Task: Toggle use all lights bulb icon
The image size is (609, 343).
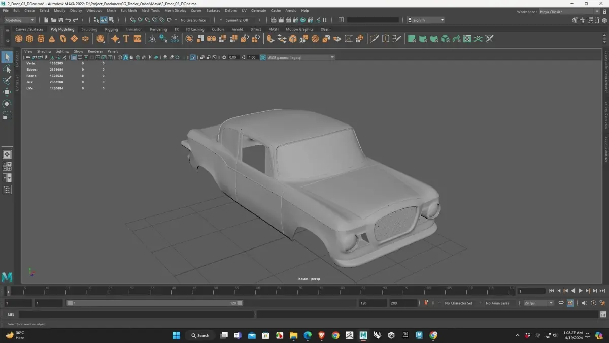Action: point(150,57)
